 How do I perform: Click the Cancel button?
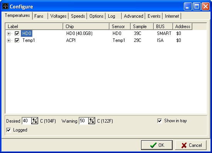point(191,145)
